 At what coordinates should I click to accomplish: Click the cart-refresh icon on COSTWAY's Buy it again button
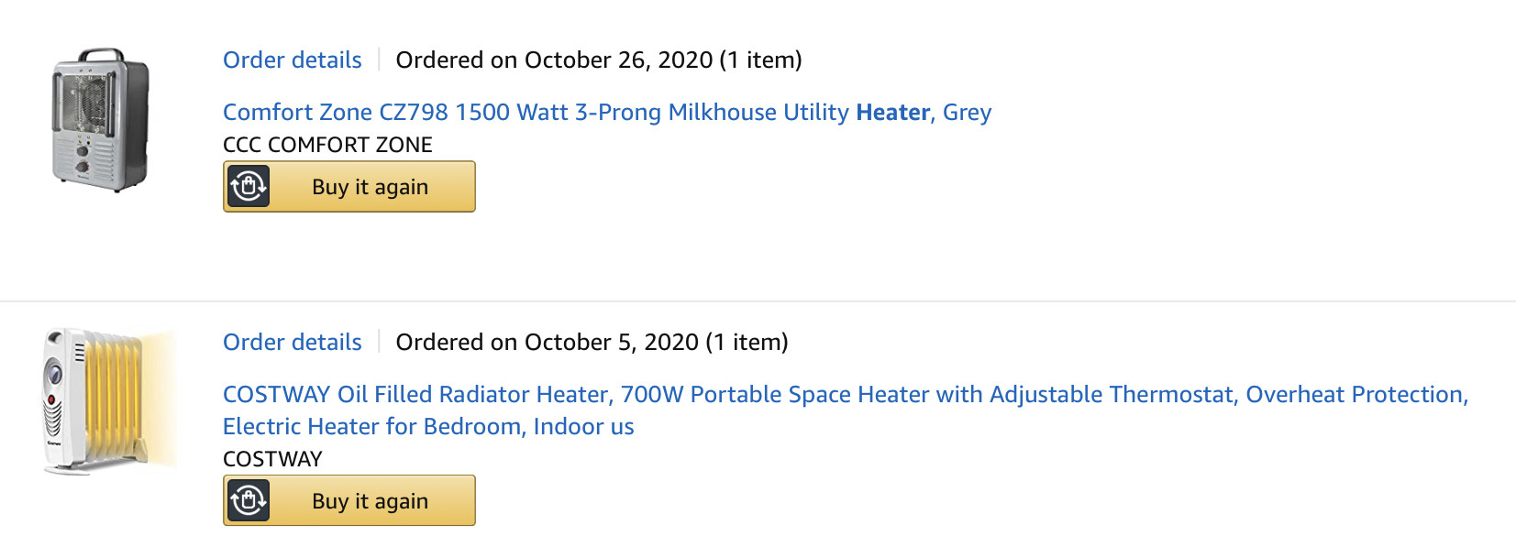pyautogui.click(x=249, y=501)
